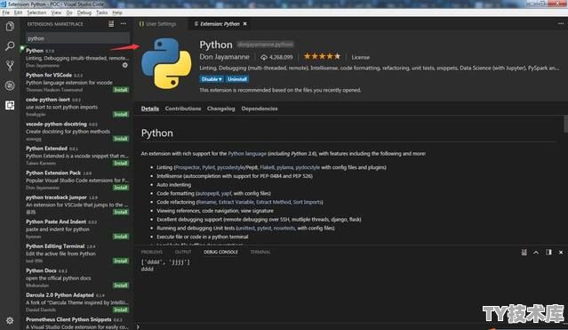Install Python Extended extension
The image size is (568, 330).
coord(121,163)
